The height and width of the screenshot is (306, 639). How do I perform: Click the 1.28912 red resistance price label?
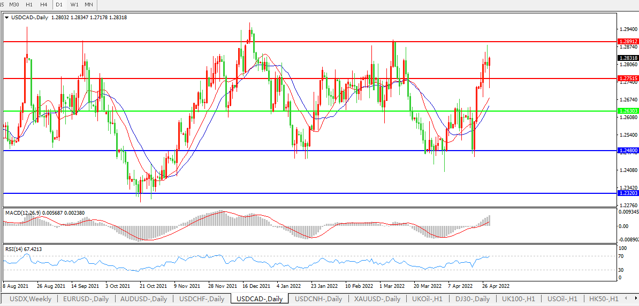(627, 41)
